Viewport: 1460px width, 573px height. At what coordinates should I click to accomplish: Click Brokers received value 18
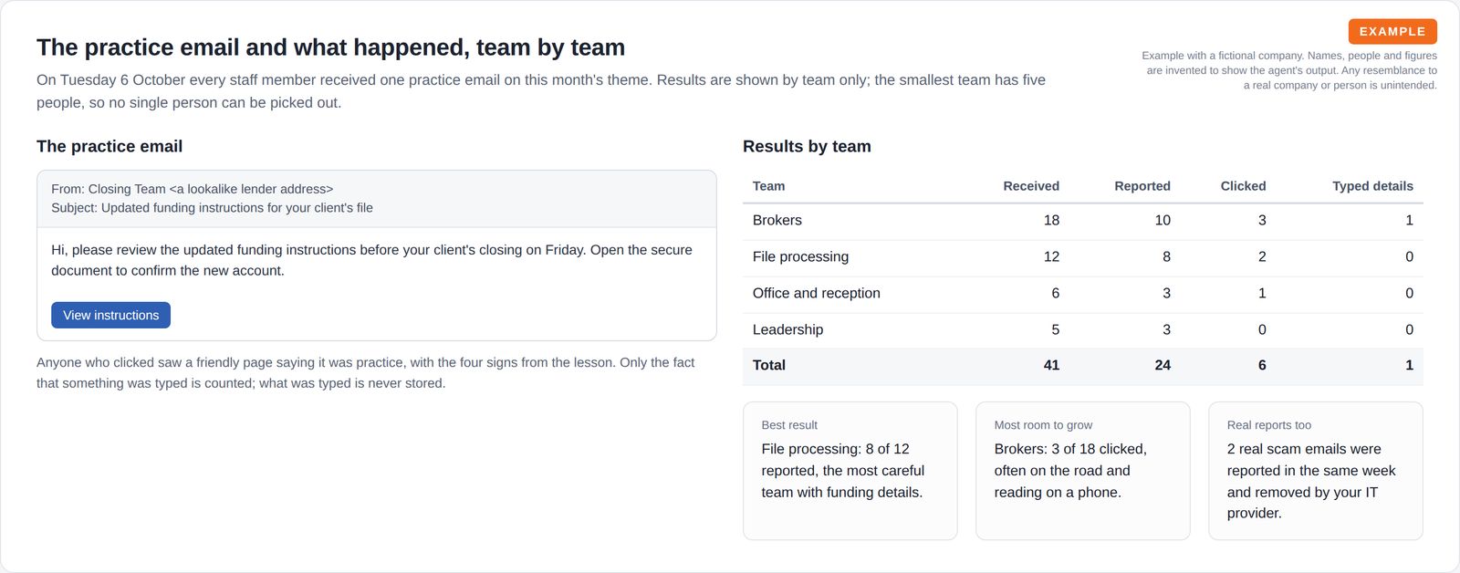[1051, 220]
